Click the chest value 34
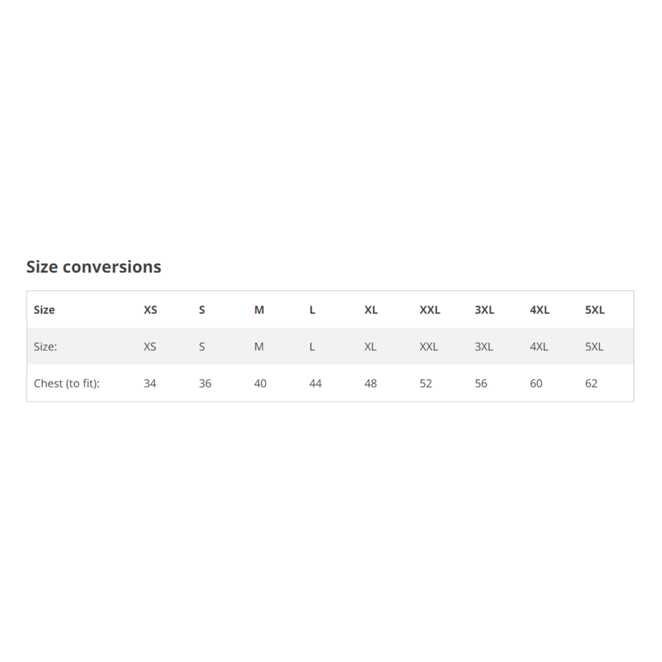This screenshot has width=662, height=662. tap(150, 383)
